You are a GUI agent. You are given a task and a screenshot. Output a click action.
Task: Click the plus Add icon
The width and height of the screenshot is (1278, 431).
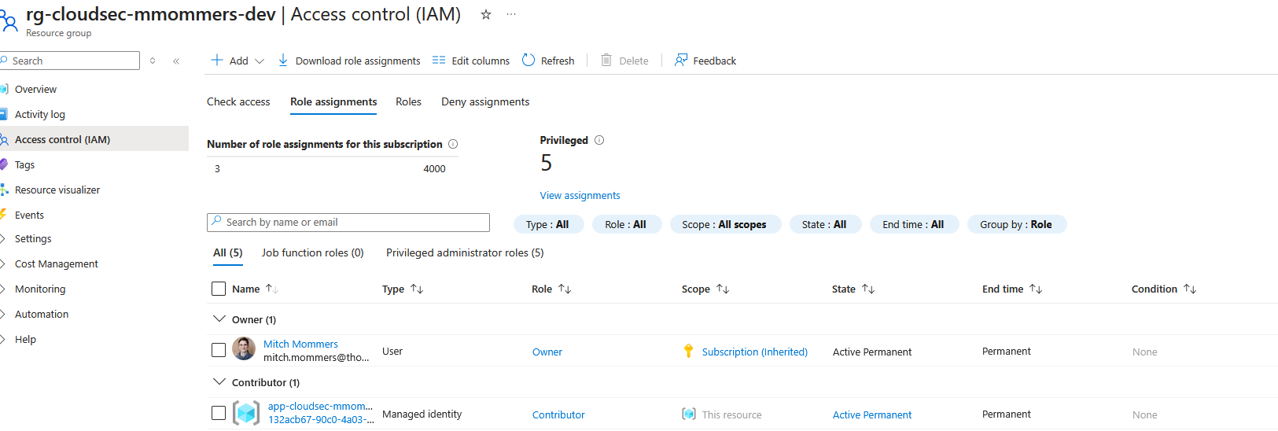217,60
